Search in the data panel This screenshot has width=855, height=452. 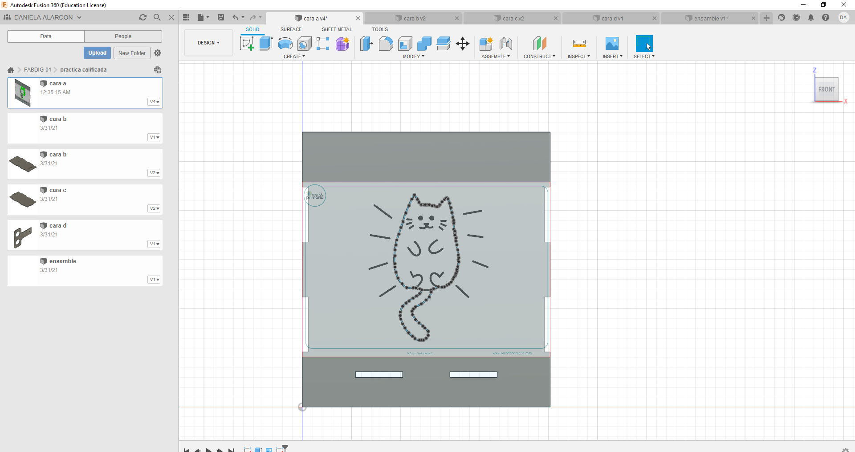click(x=157, y=17)
